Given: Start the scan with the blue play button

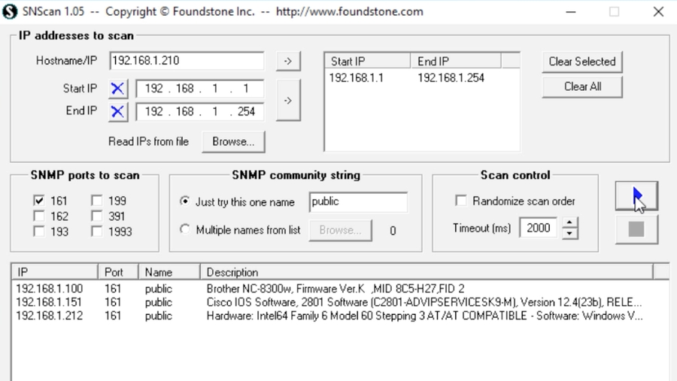Looking at the screenshot, I should 636,197.
